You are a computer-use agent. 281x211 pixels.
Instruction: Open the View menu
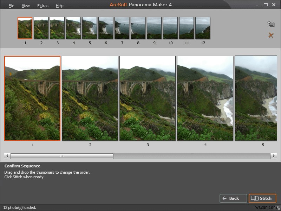click(x=26, y=6)
